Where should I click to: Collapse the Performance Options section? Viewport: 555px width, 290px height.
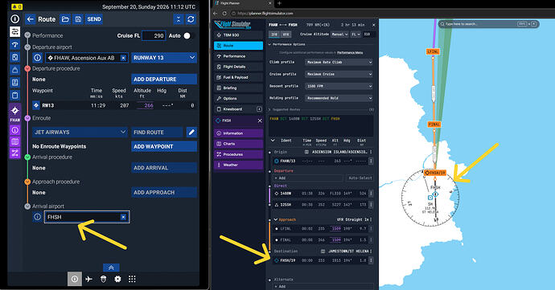(x=269, y=44)
